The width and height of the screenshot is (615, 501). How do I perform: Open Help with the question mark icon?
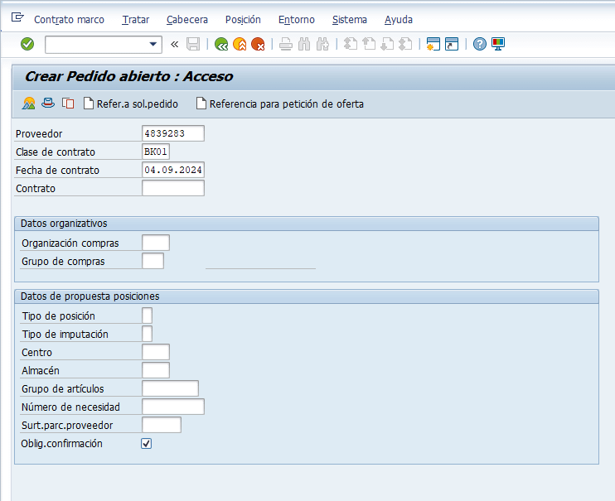coord(479,44)
